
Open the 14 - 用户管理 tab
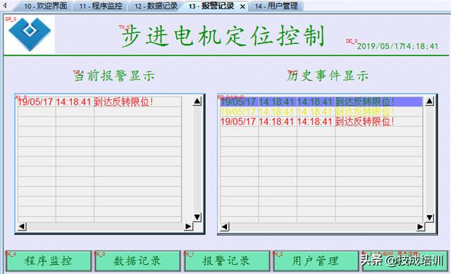tap(276, 6)
